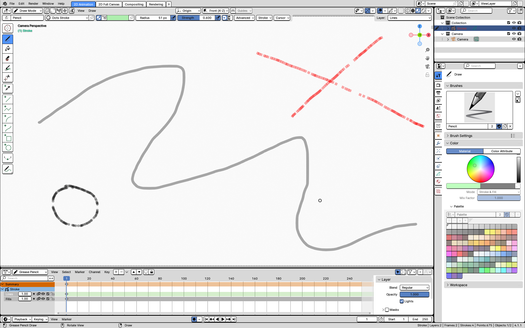Image resolution: width=525 pixels, height=328 pixels.
Task: Hide the Camera collection in viewport
Action: (514, 34)
